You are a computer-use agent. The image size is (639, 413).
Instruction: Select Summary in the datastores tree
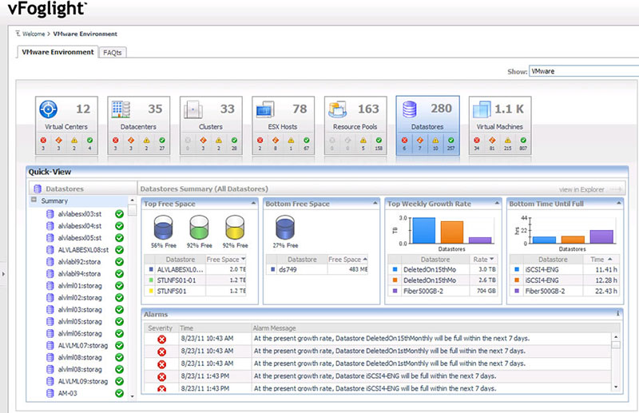(x=54, y=201)
